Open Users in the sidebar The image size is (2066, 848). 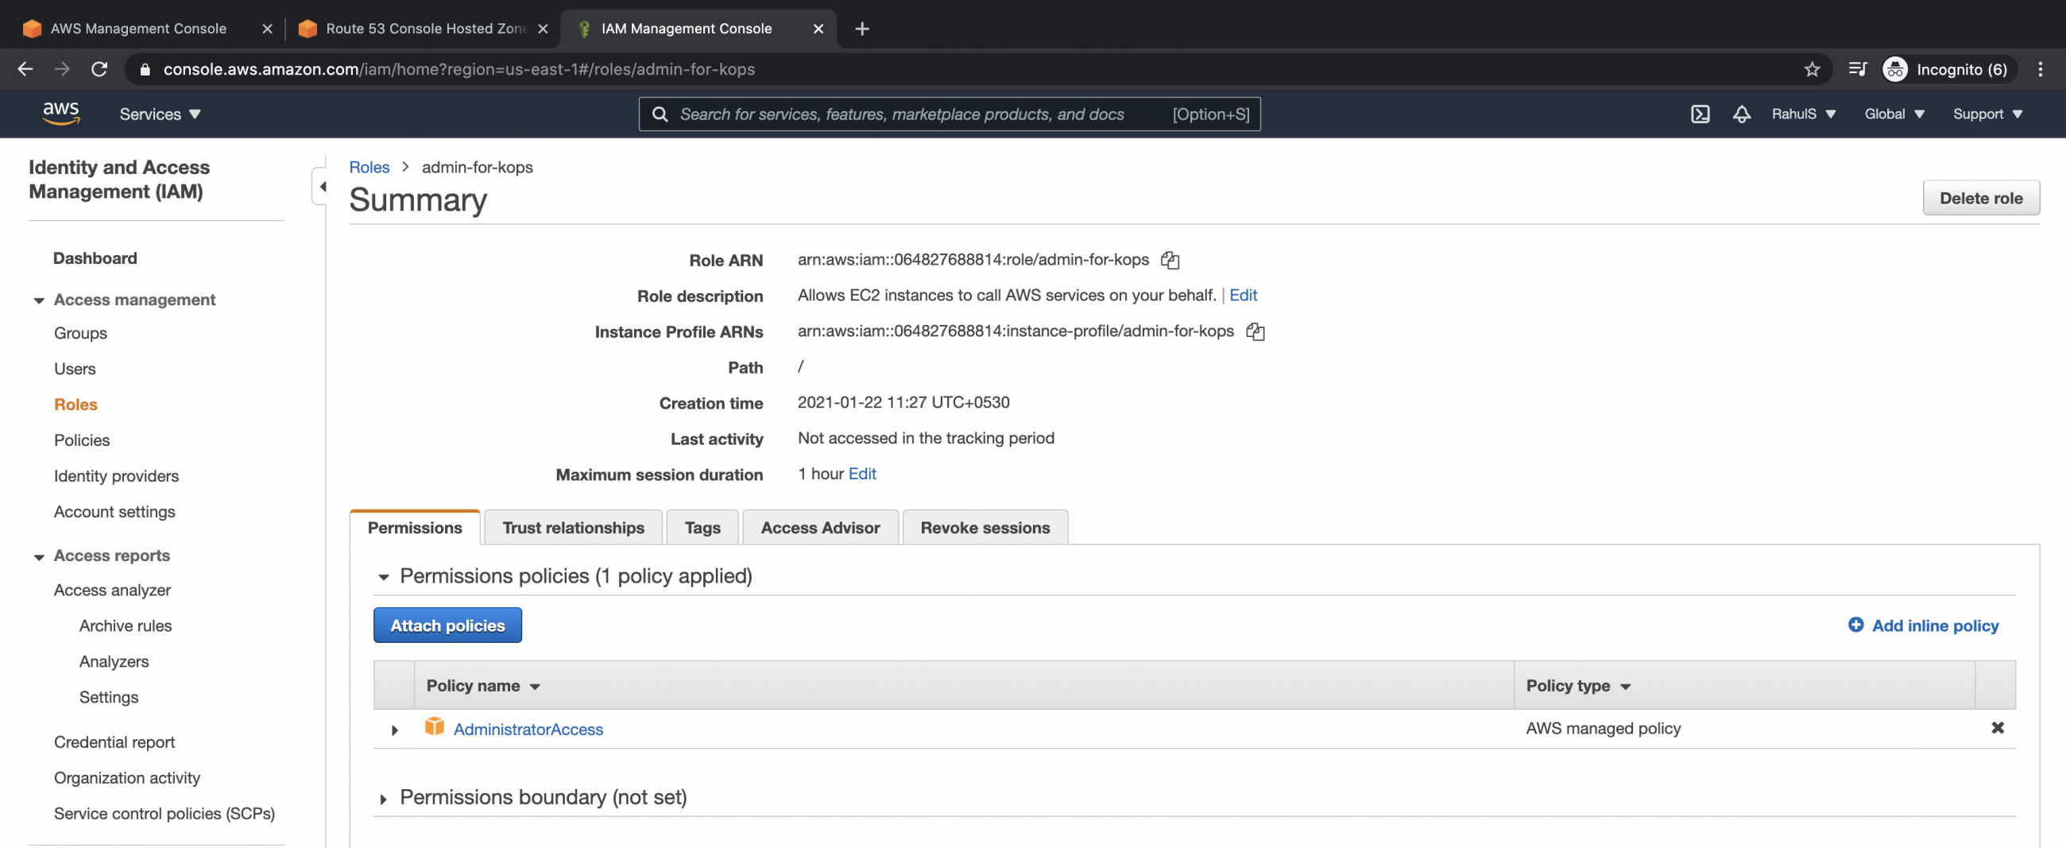75,369
